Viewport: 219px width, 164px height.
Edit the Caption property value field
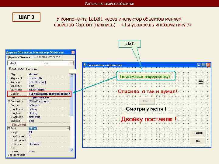[50, 94]
